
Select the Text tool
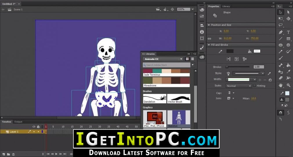[x=288, y=32]
